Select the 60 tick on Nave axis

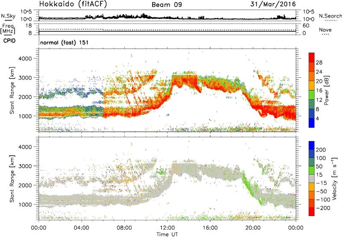pos(306,26)
